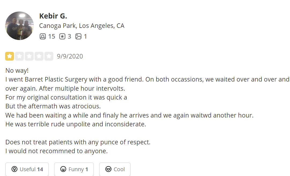Click the photos count icon
Viewport: 290px width, 176px height.
pyautogui.click(x=78, y=36)
